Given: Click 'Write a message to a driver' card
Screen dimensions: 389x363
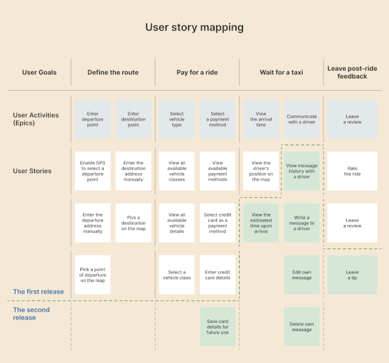Looking at the screenshot, I should [301, 223].
